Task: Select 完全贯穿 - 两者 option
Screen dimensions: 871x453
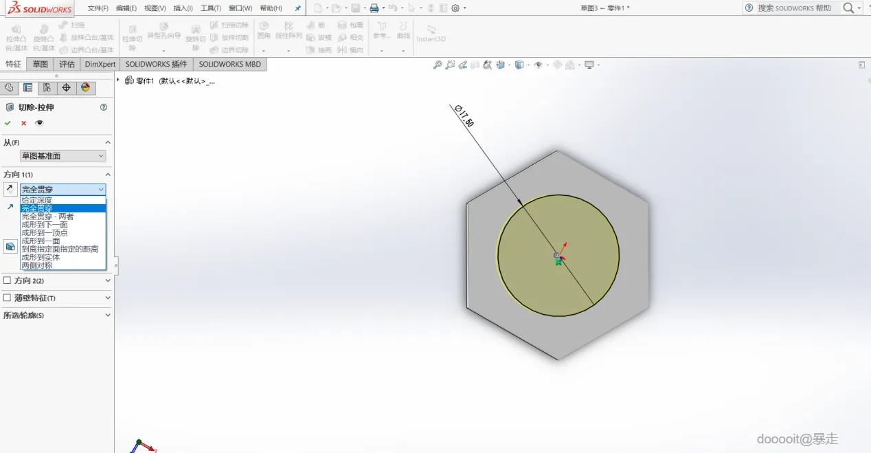Action: (63, 217)
